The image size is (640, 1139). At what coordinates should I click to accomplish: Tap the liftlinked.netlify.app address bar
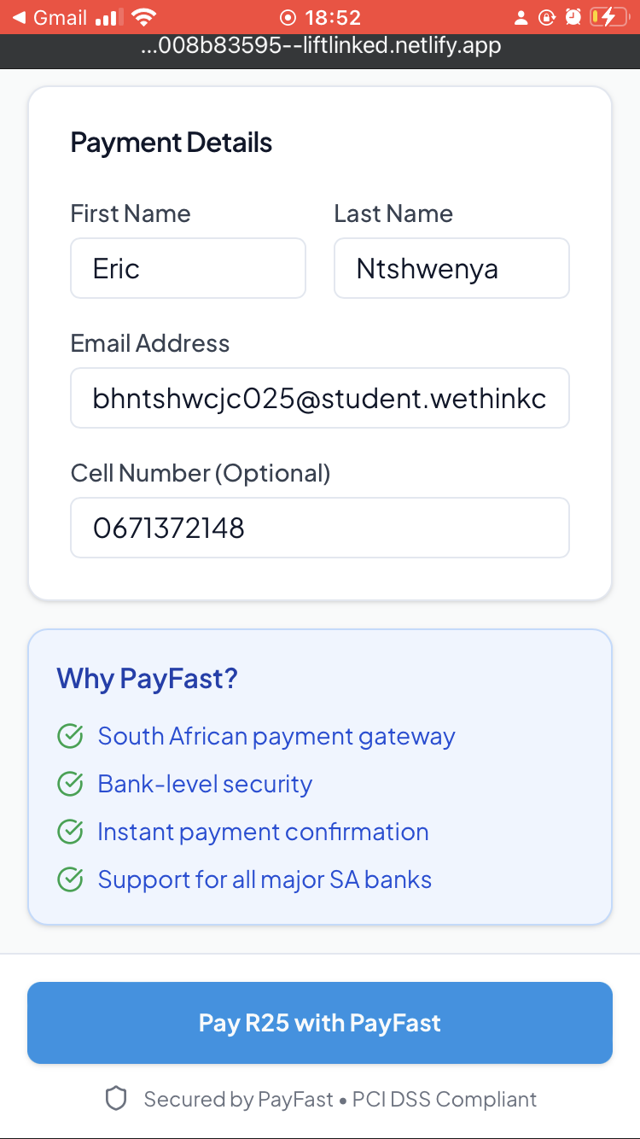320,46
